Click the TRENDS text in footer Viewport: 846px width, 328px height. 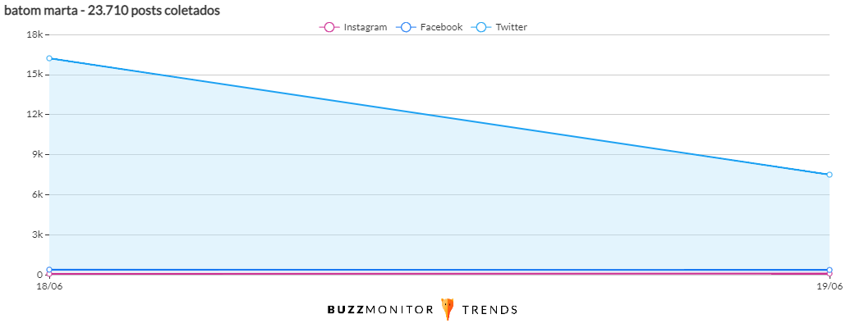(x=490, y=310)
